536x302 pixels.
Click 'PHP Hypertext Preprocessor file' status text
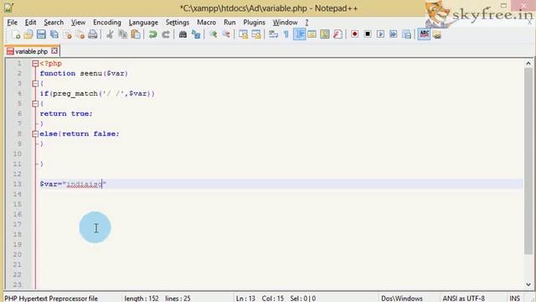pos(51,299)
